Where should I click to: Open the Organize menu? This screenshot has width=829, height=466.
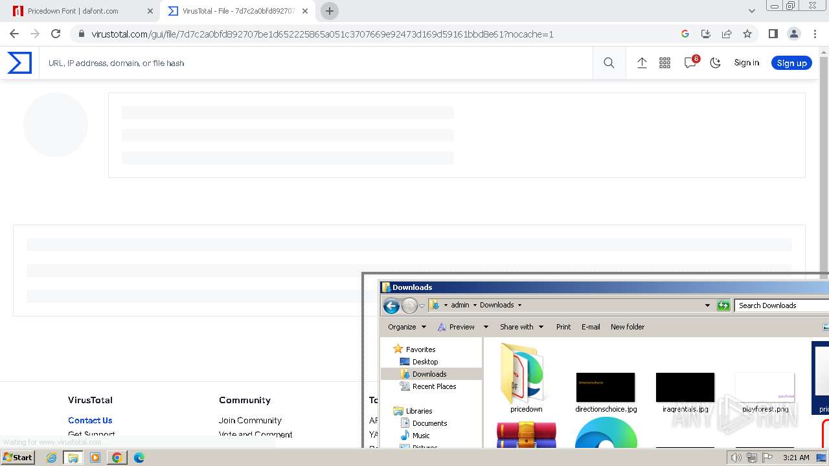click(x=407, y=327)
